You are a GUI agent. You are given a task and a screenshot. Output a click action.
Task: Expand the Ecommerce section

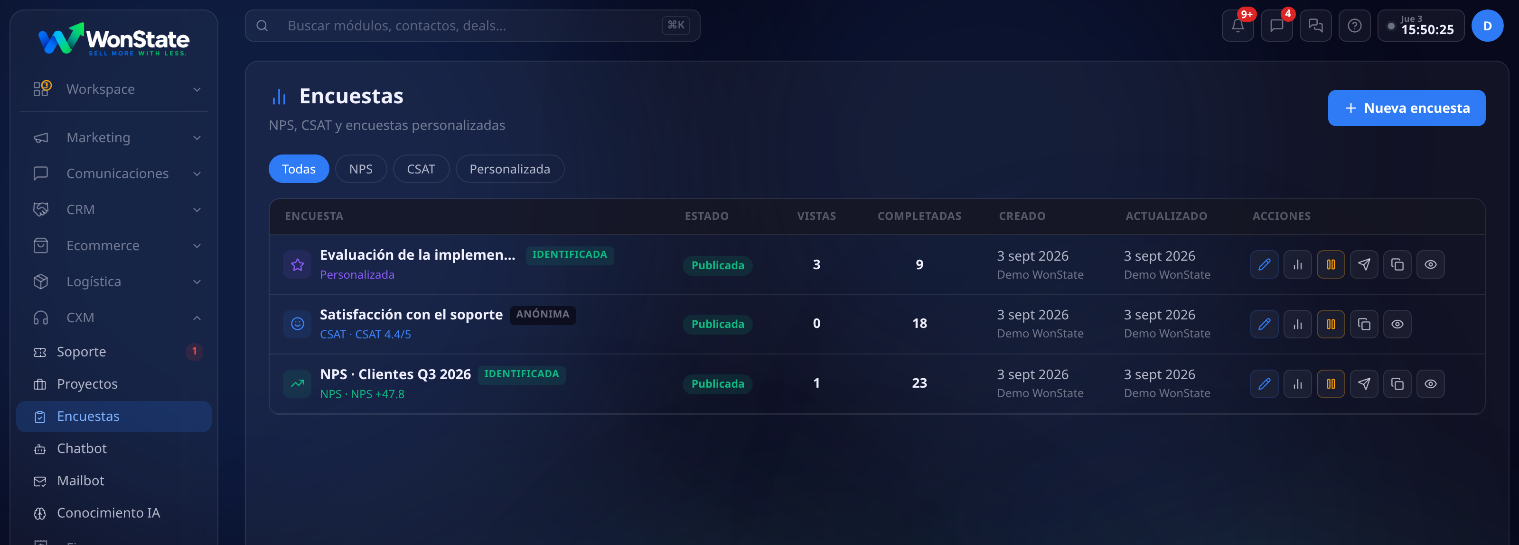(x=114, y=245)
